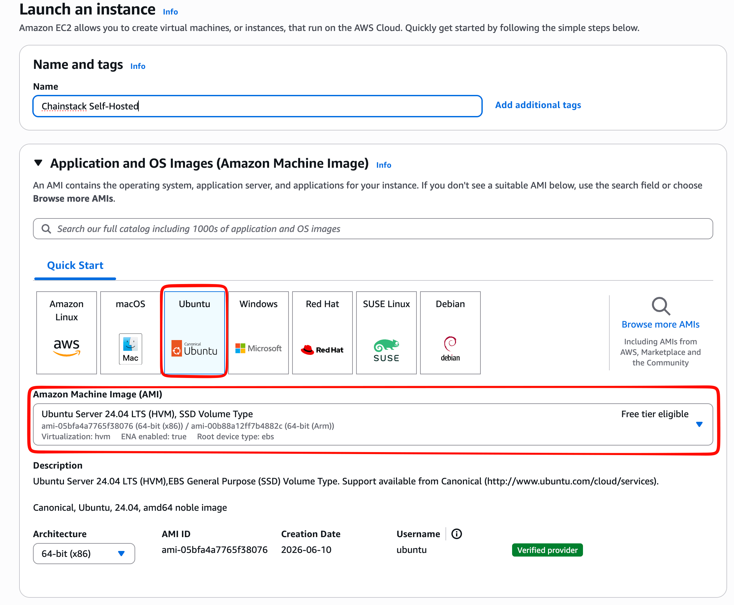The image size is (734, 605).
Task: Choose the SUSE Linux AMI tile
Action: coord(386,332)
